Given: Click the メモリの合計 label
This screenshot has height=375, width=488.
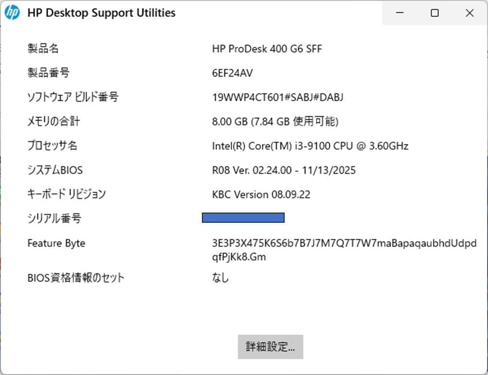Looking at the screenshot, I should (54, 122).
